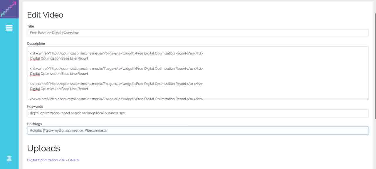
Task: Click inside the Description text area
Action: click(x=198, y=73)
